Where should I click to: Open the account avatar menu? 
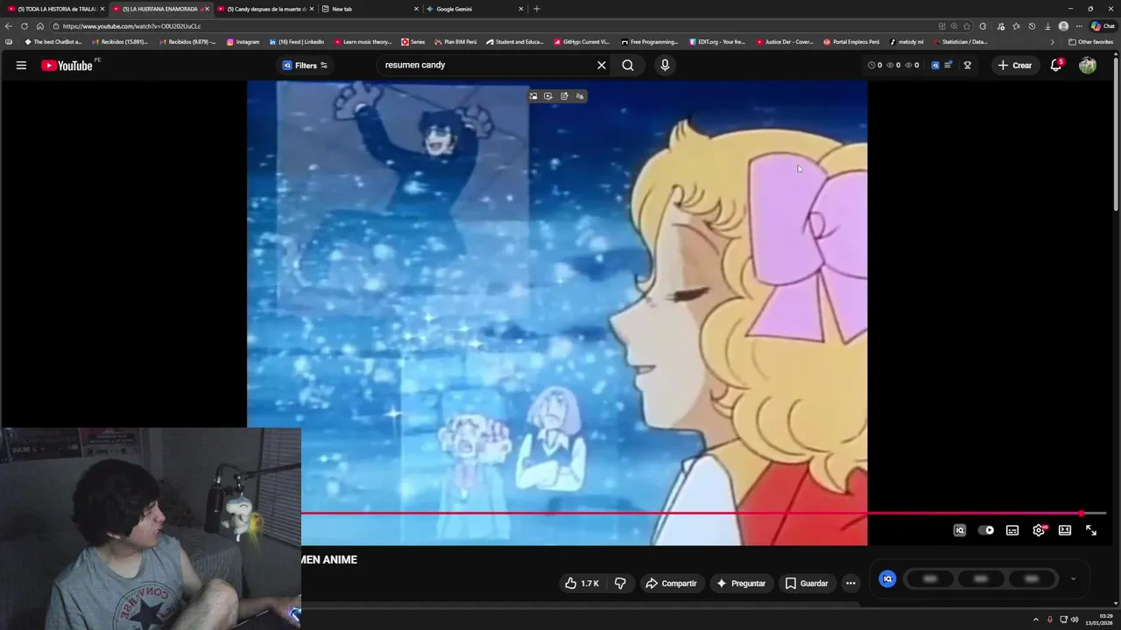tap(1088, 66)
